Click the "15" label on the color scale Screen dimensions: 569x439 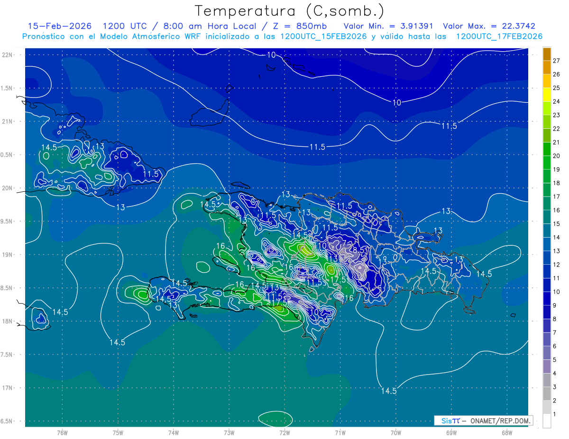coord(556,224)
